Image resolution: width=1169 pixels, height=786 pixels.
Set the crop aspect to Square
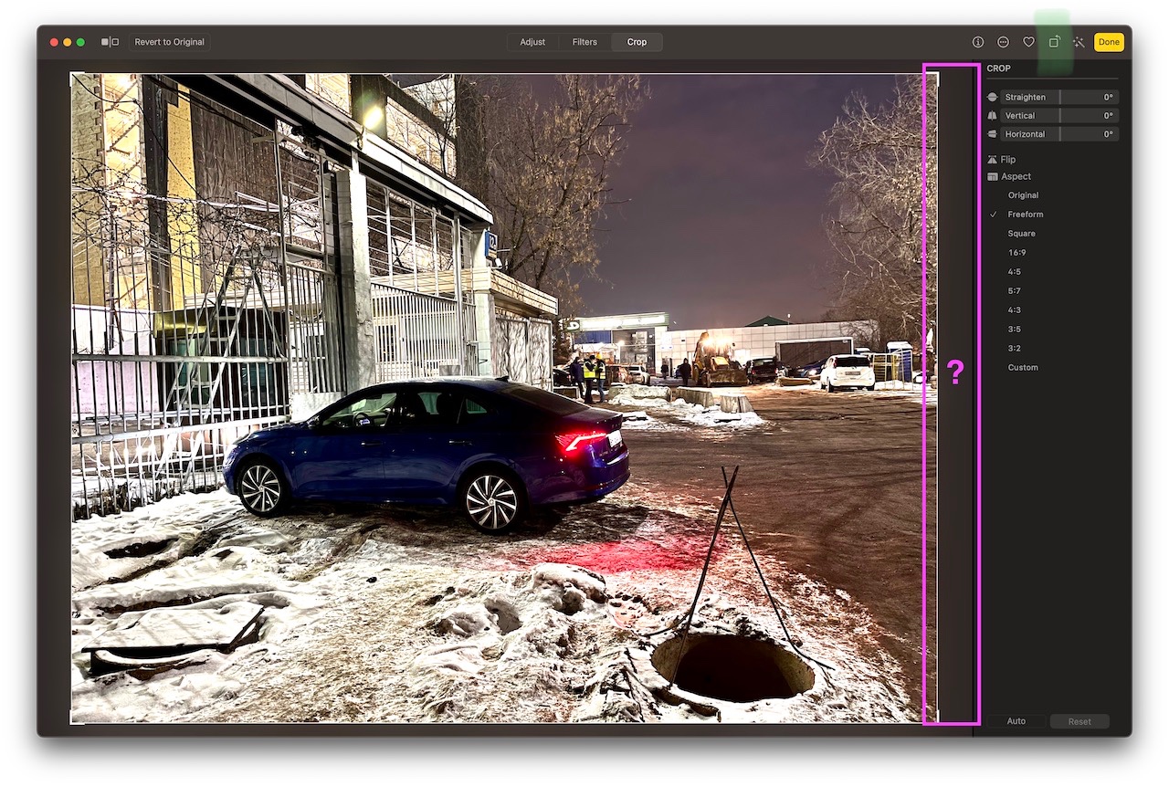1021,234
